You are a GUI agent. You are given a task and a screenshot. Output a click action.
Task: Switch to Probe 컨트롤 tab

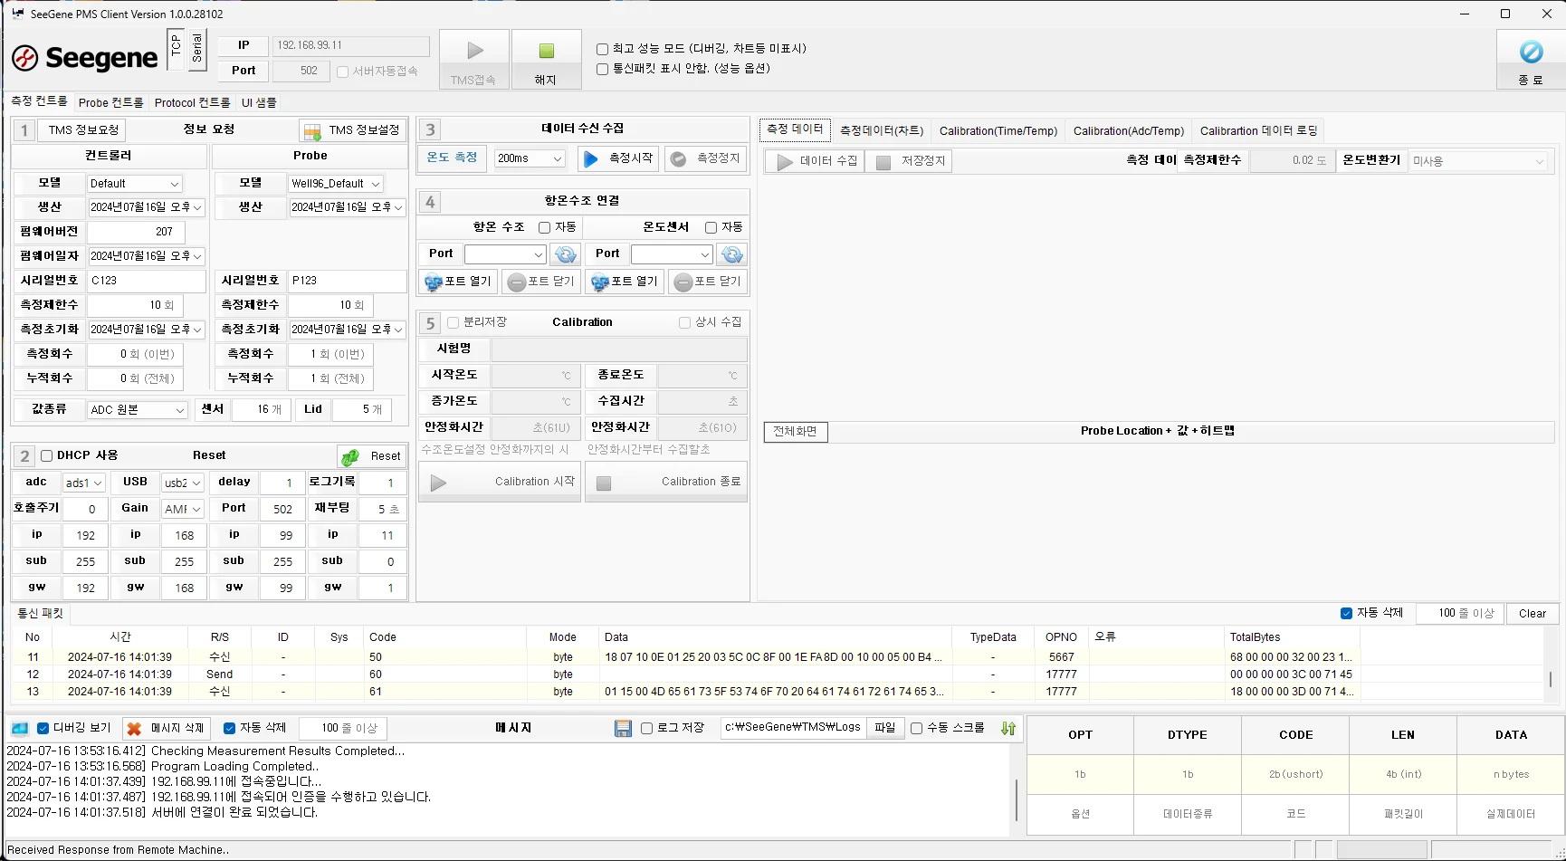110,102
